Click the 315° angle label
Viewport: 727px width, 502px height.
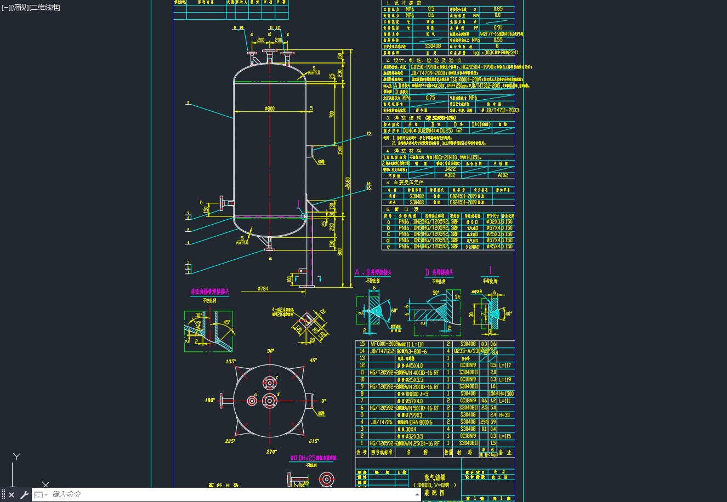314,441
